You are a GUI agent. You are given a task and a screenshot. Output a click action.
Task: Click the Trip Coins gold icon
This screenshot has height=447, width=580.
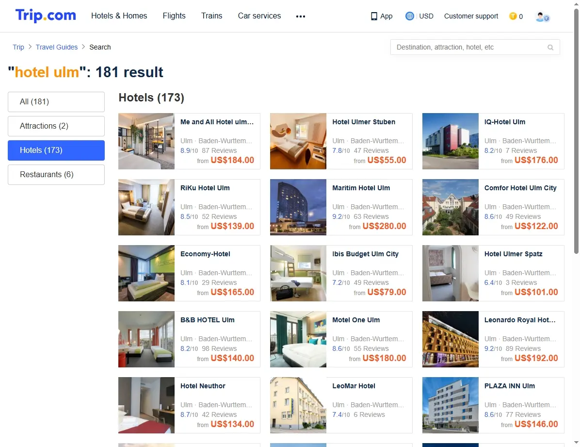[x=513, y=16]
